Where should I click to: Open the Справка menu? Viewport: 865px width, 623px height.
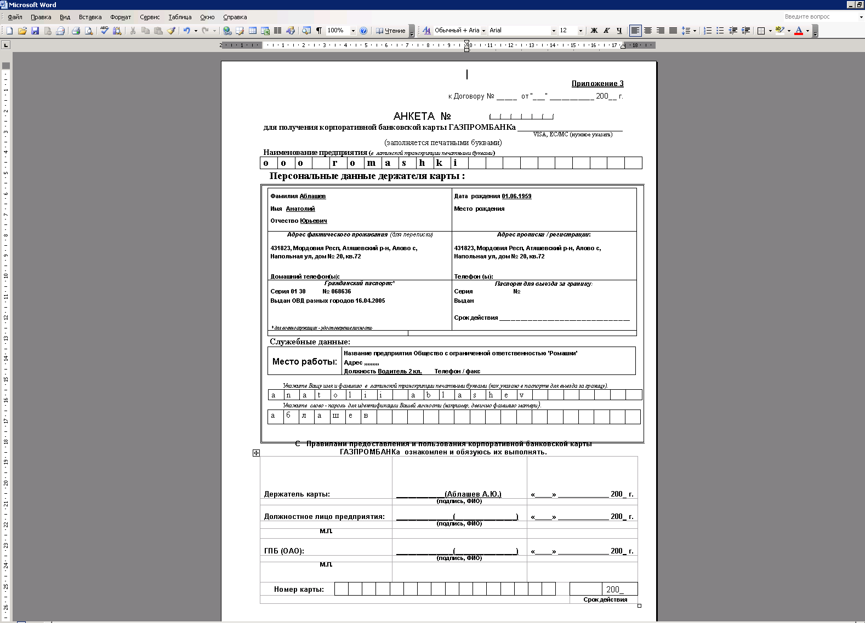(235, 17)
